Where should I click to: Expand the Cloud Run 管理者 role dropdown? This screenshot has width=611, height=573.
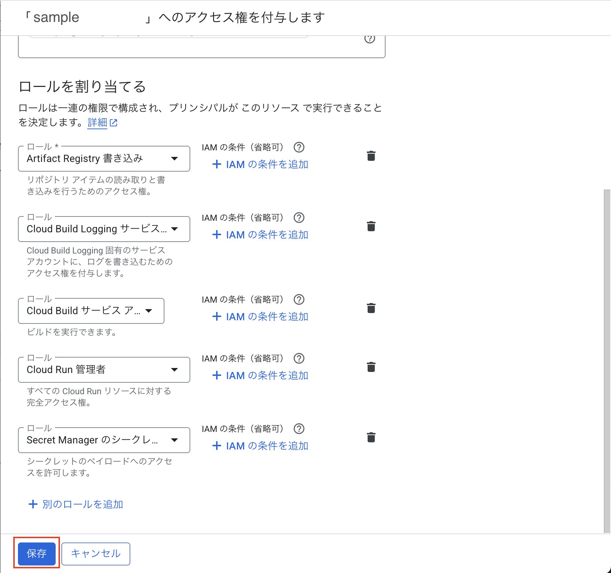pos(104,369)
